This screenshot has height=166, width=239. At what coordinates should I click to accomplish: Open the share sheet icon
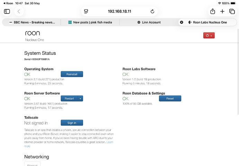213,11
